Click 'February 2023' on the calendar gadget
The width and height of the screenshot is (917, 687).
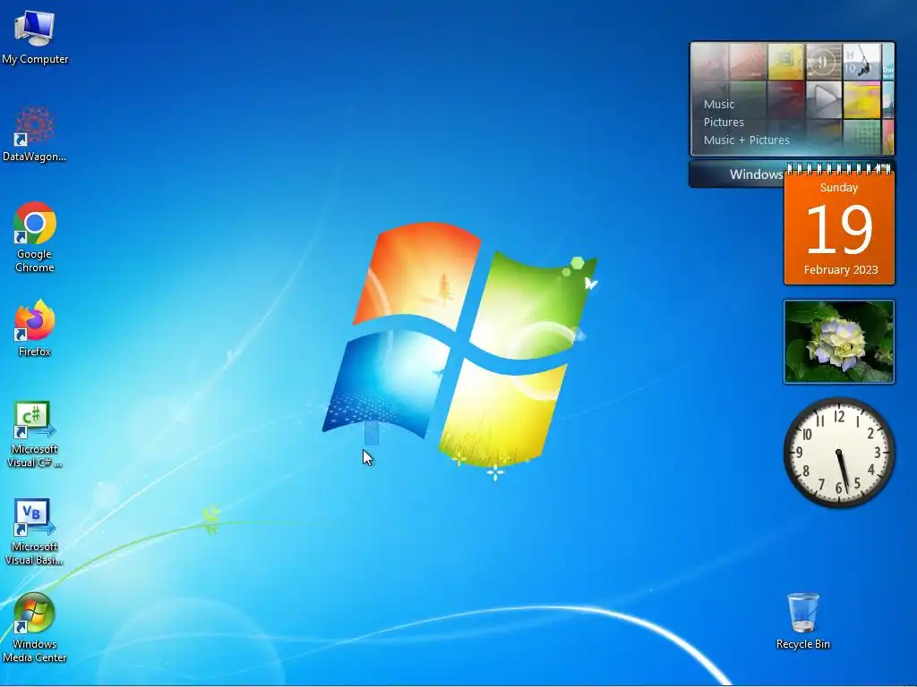point(840,270)
